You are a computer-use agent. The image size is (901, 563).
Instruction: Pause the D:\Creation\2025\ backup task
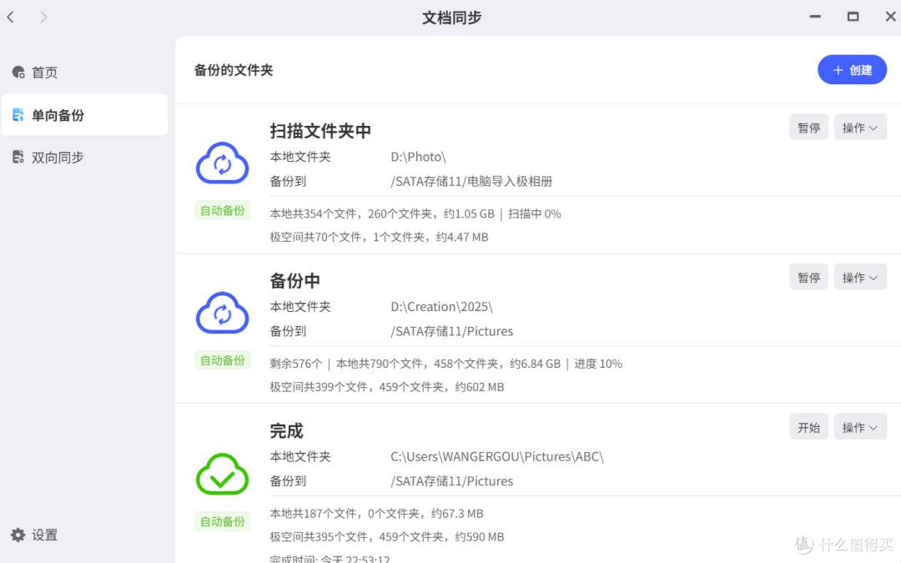(x=808, y=277)
